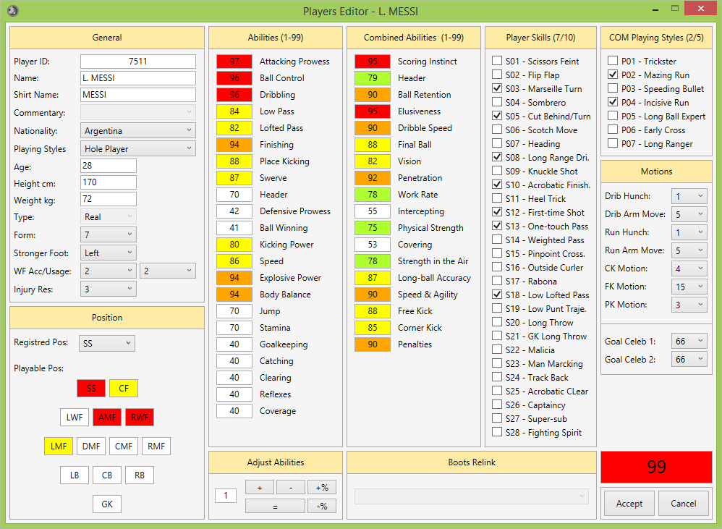This screenshot has width=722, height=529.
Task: Open Run Arm Move dropdown
Action: click(x=689, y=250)
